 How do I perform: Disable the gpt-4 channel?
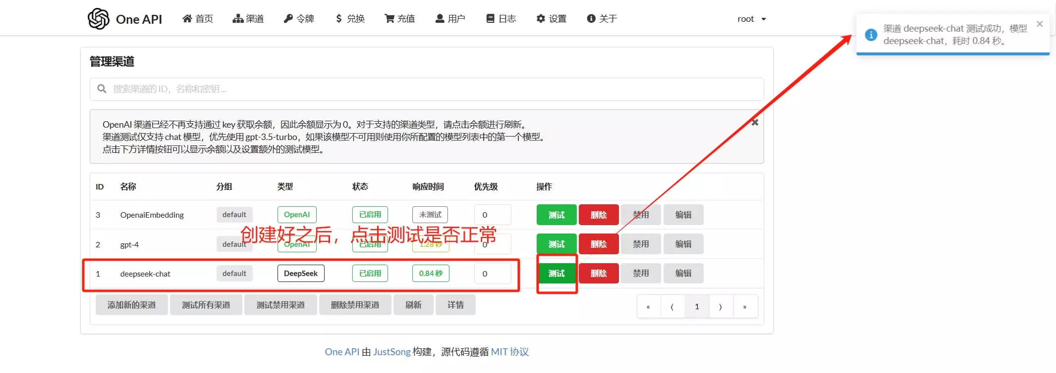(641, 244)
